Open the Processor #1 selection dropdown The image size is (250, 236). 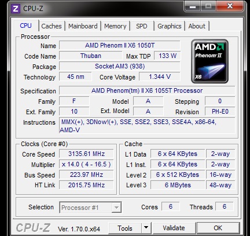tap(90, 208)
